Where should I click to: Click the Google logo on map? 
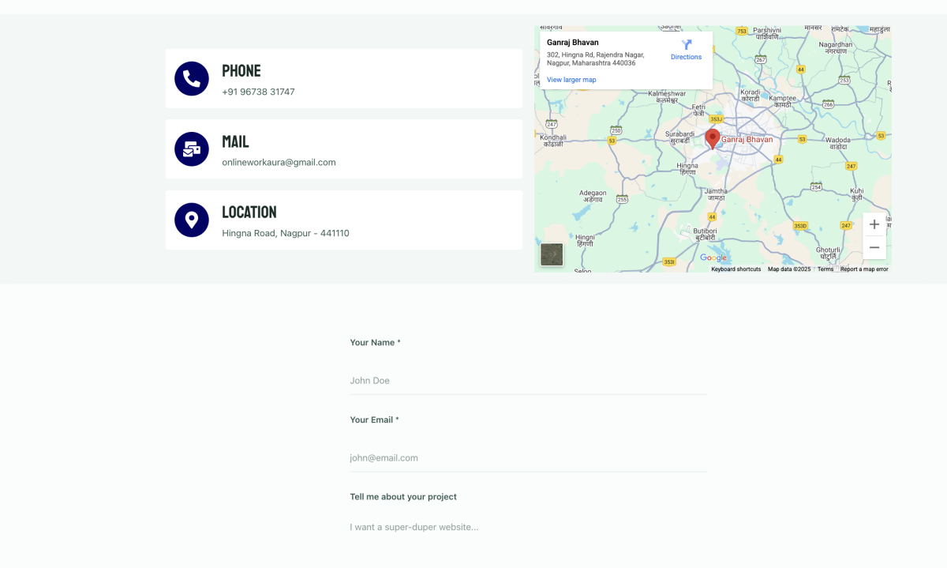[x=713, y=258]
